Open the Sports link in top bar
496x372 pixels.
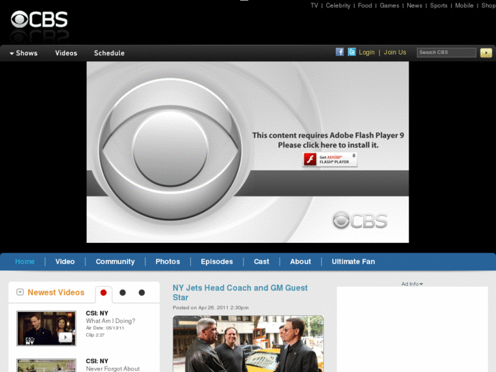click(439, 5)
